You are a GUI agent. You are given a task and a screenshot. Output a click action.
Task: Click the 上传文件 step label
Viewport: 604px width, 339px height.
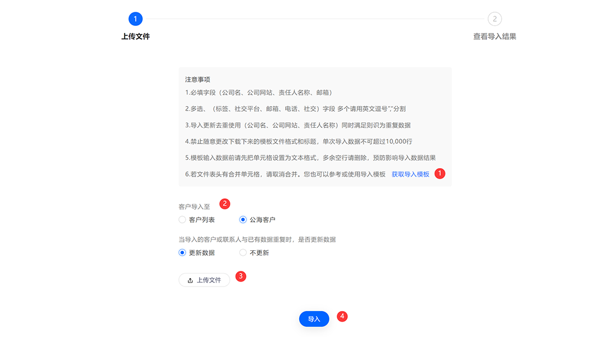pos(135,36)
